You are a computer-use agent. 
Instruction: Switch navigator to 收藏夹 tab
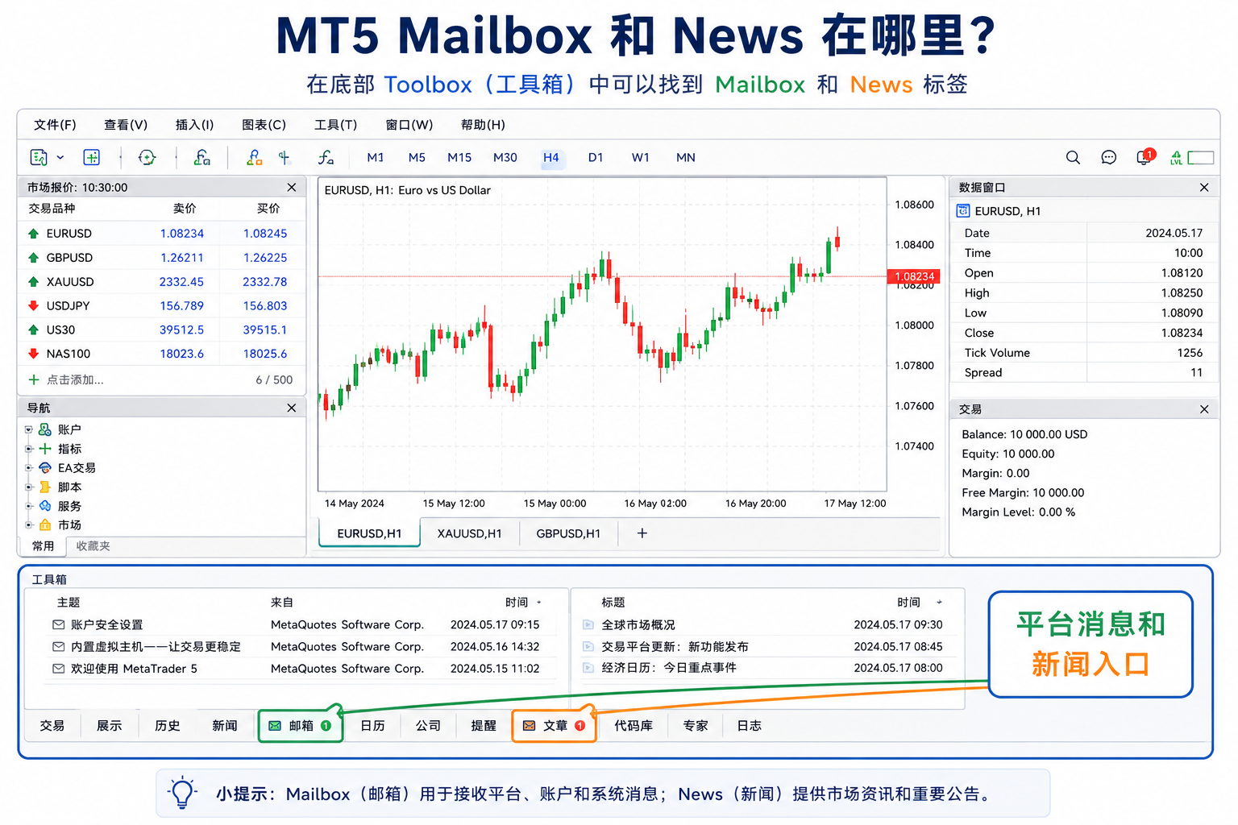pyautogui.click(x=93, y=546)
